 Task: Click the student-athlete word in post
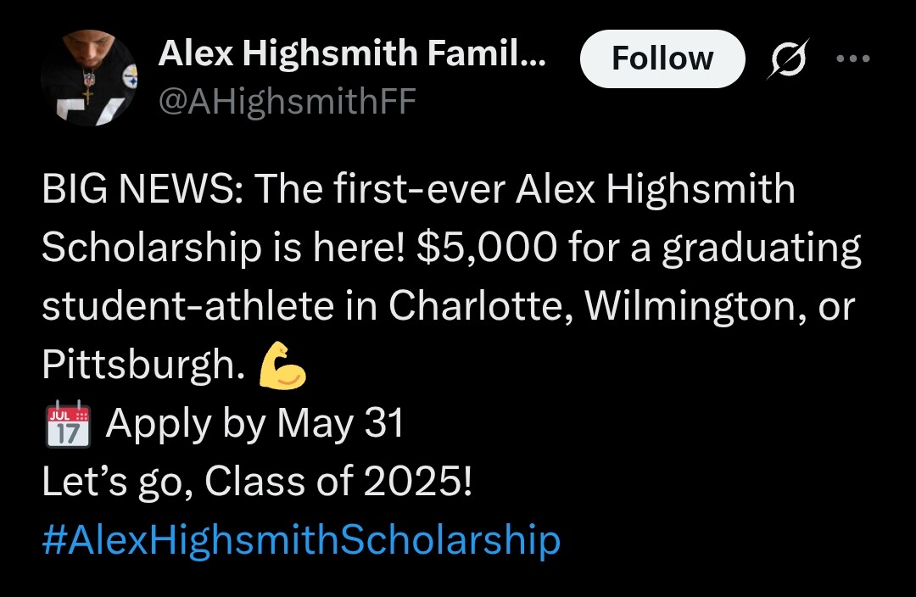pos(188,307)
